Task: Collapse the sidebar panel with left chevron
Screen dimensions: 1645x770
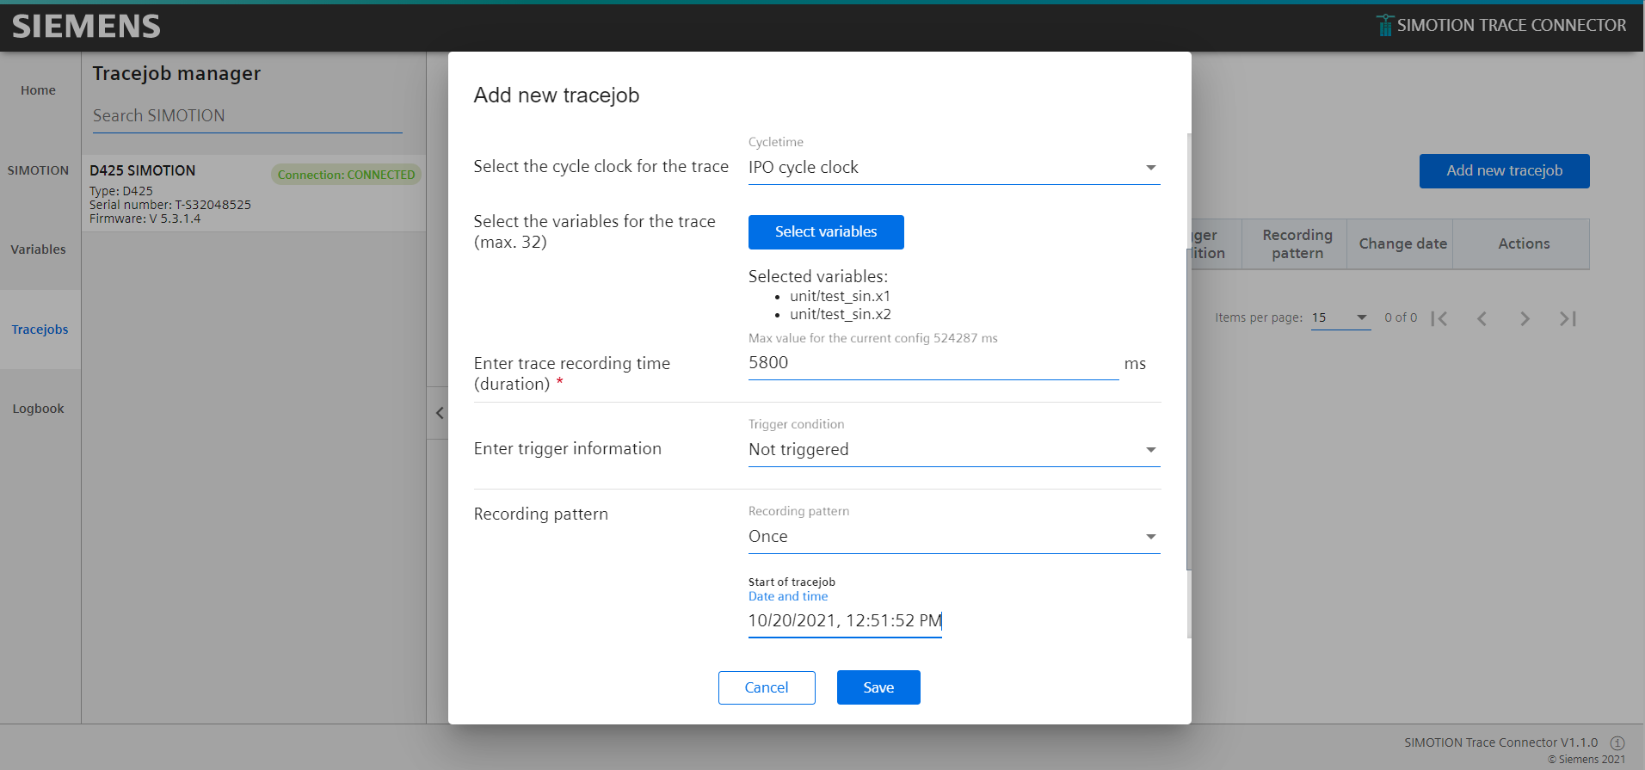Action: click(x=439, y=413)
